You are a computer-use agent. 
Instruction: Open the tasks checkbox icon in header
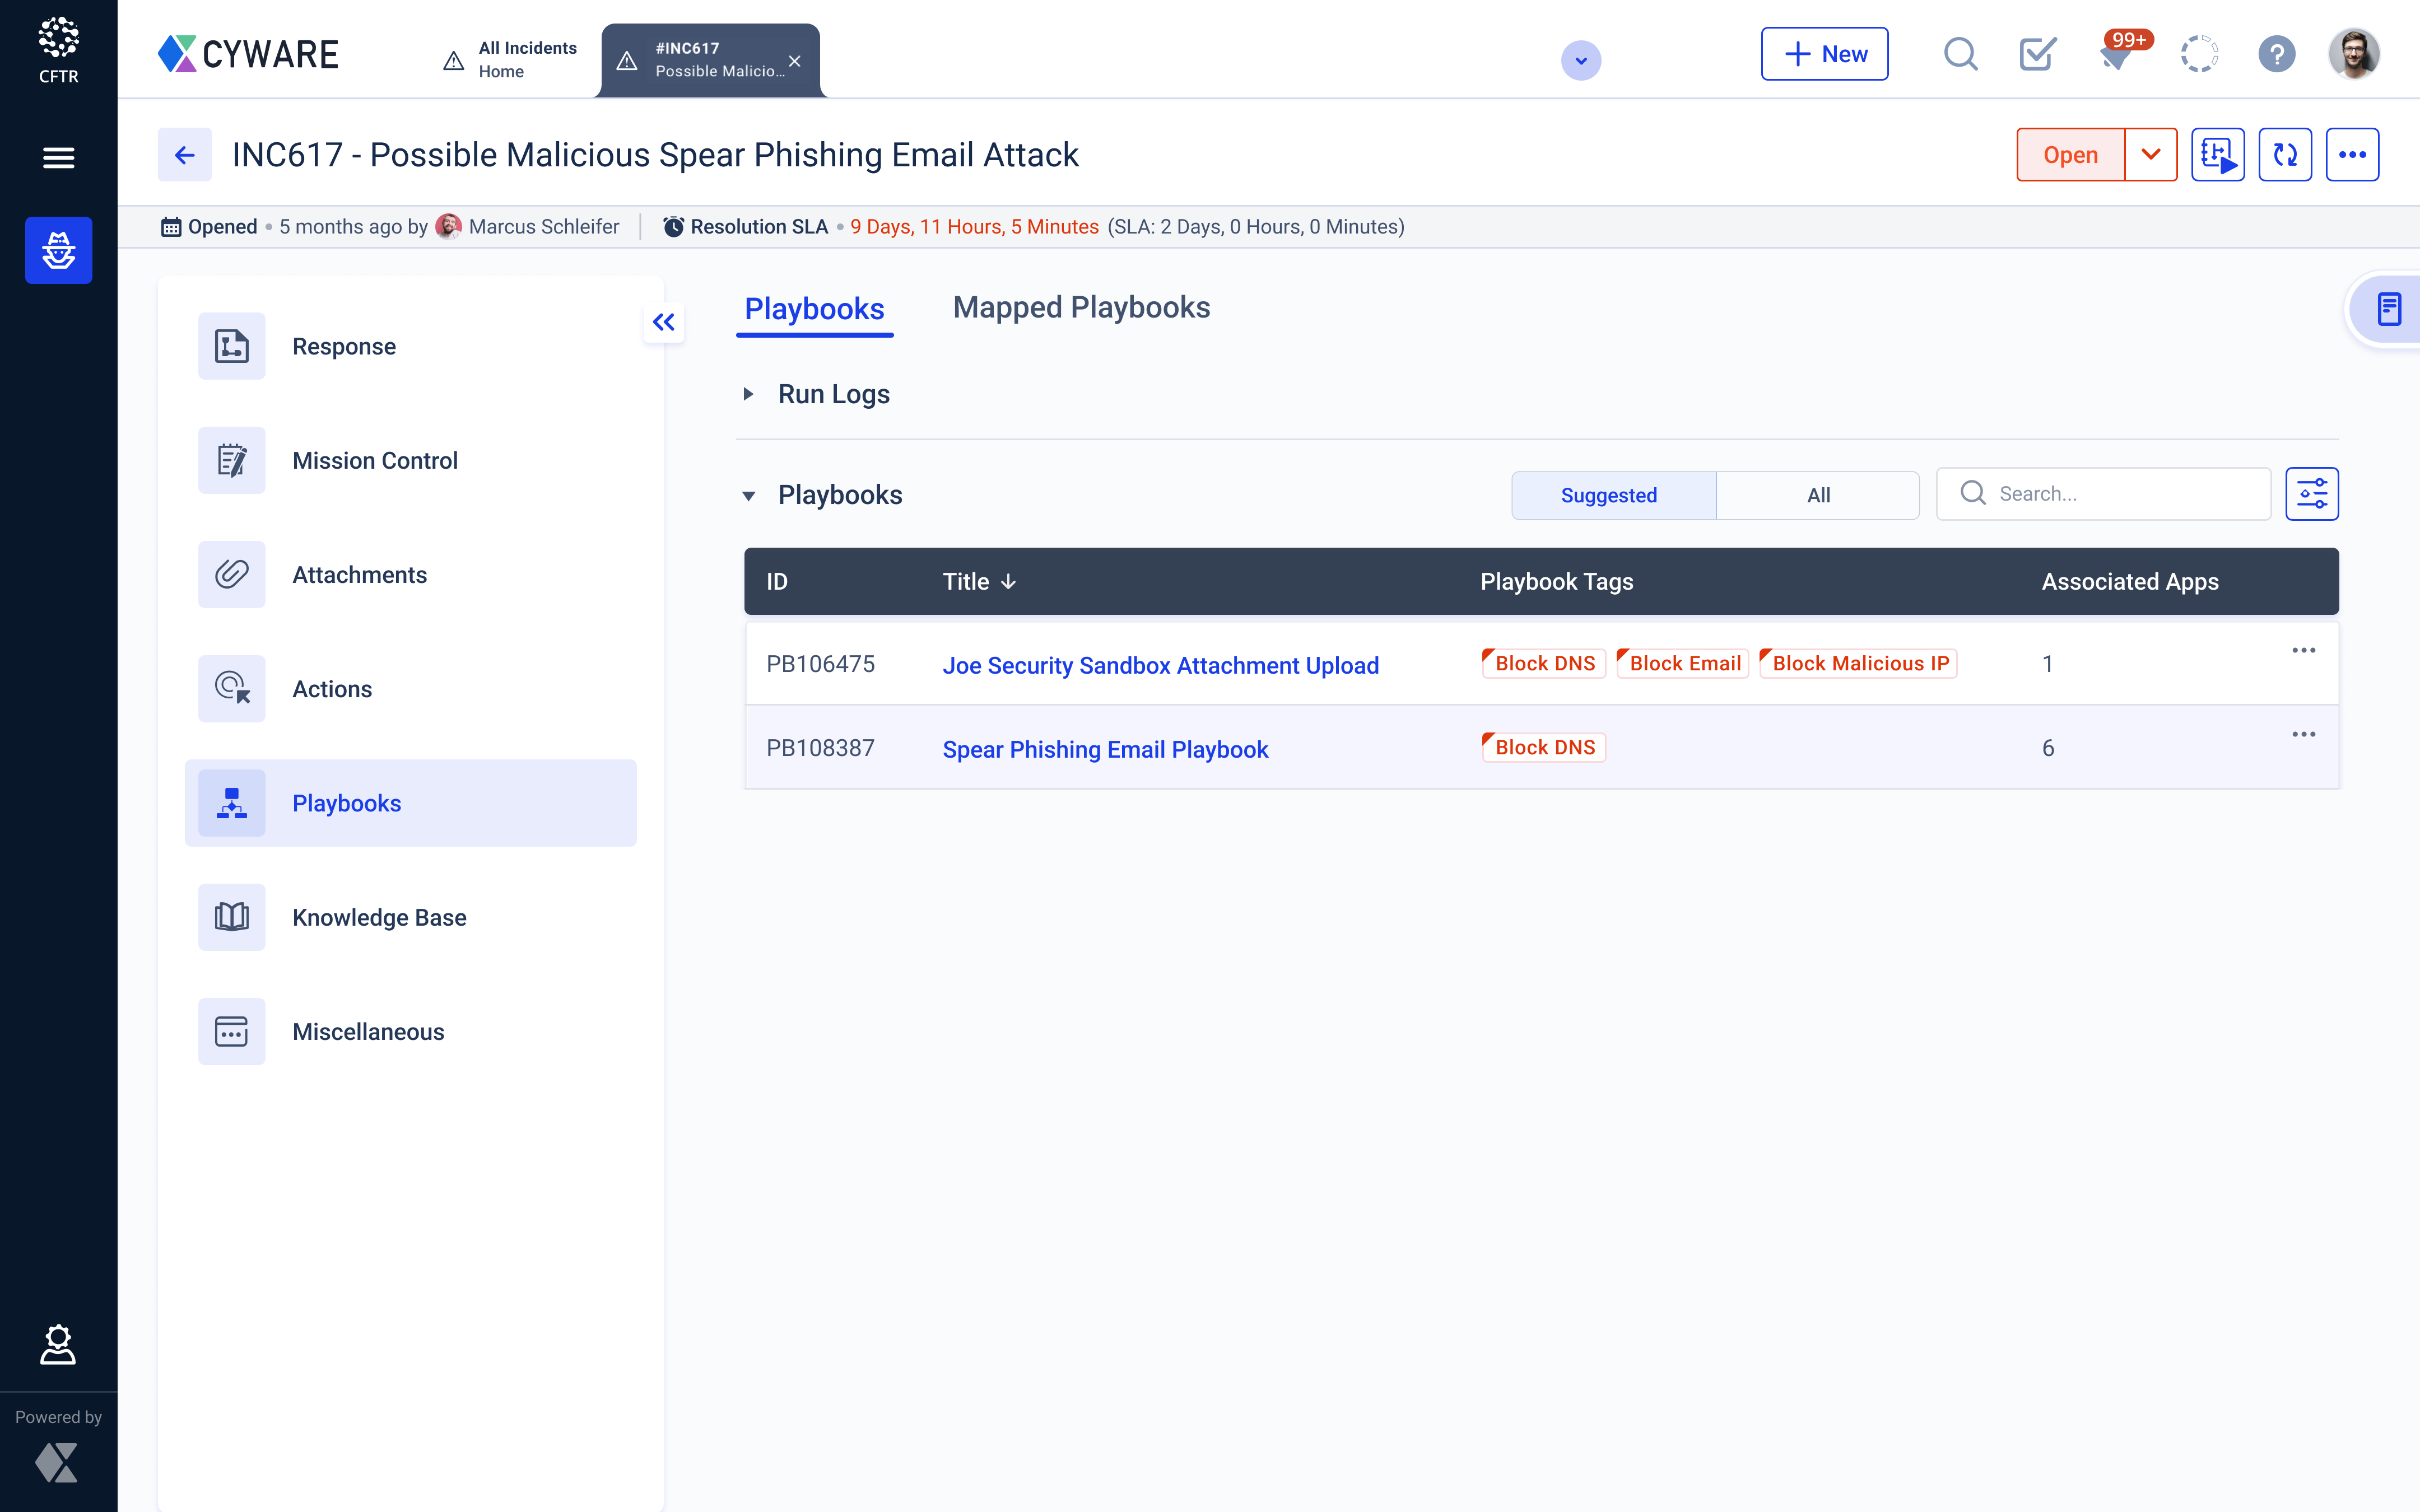tap(2037, 54)
